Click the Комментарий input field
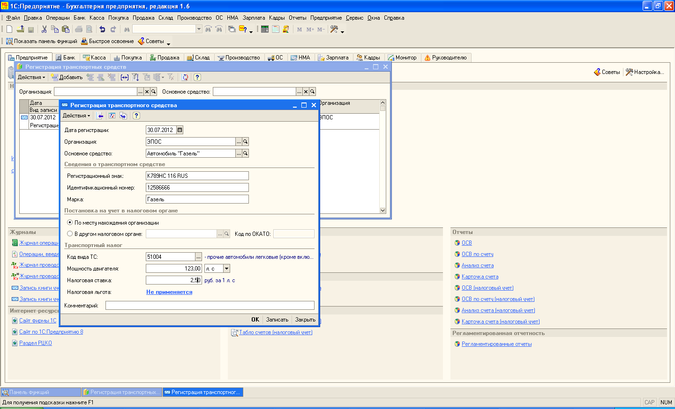The height and width of the screenshot is (409, 675). click(x=210, y=306)
